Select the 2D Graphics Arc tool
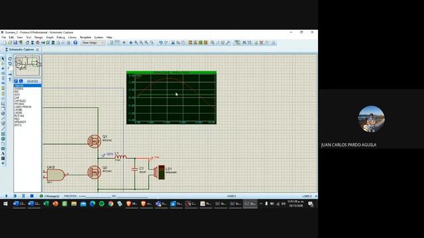 [x=3, y=143]
